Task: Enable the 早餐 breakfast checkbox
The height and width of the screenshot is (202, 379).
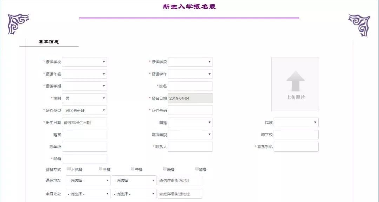Action: [100, 168]
